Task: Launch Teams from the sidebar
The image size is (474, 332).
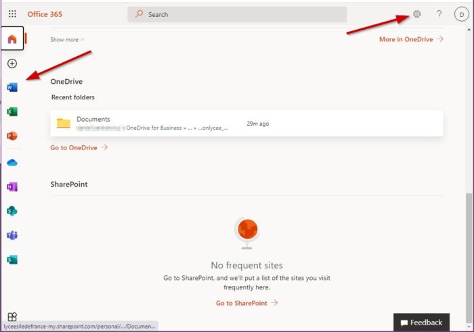Action: [x=12, y=235]
